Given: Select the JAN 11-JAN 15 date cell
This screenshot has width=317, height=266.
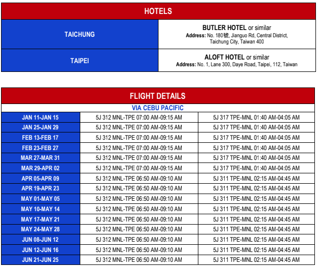Looking at the screenshot, I should (x=40, y=117).
